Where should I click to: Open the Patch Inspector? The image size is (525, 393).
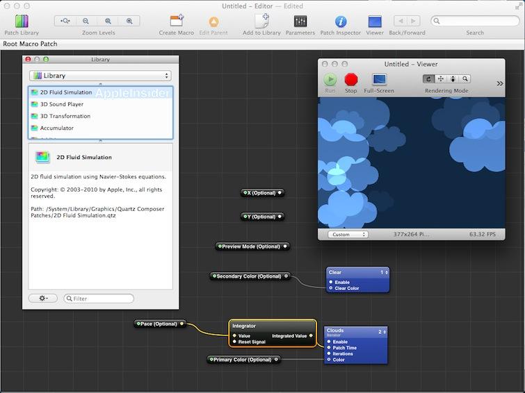pos(341,22)
